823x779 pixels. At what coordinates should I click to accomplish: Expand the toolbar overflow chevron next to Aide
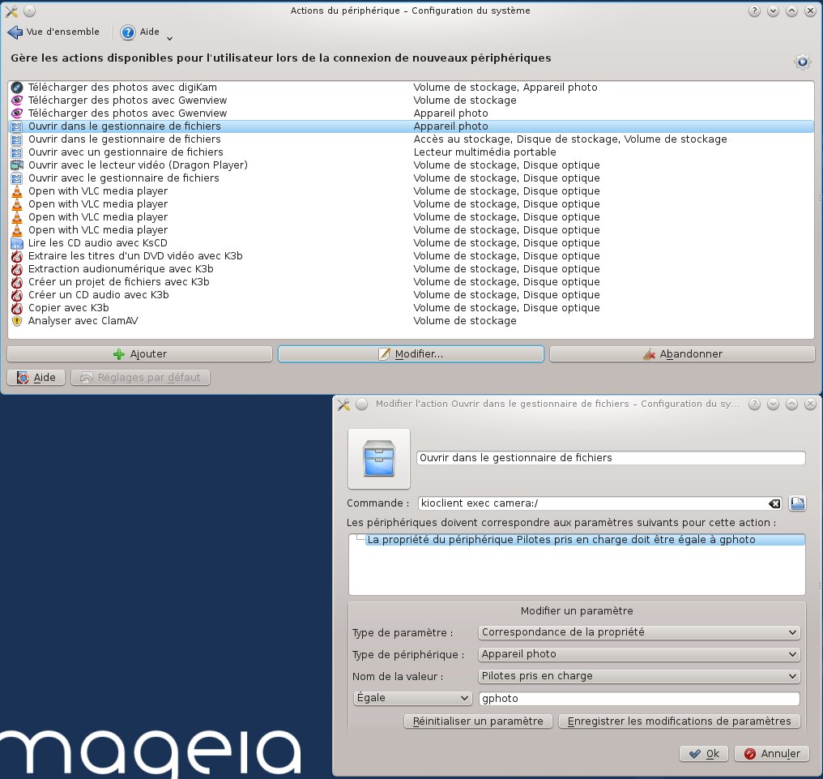click(x=169, y=38)
